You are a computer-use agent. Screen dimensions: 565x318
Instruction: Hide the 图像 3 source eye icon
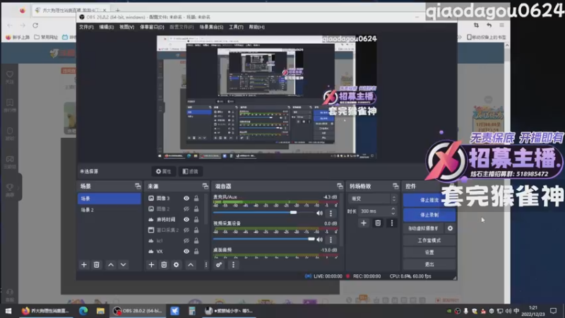tap(186, 199)
